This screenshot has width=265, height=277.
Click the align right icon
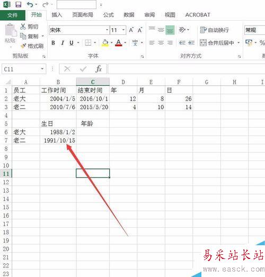pyautogui.click(x=170, y=42)
